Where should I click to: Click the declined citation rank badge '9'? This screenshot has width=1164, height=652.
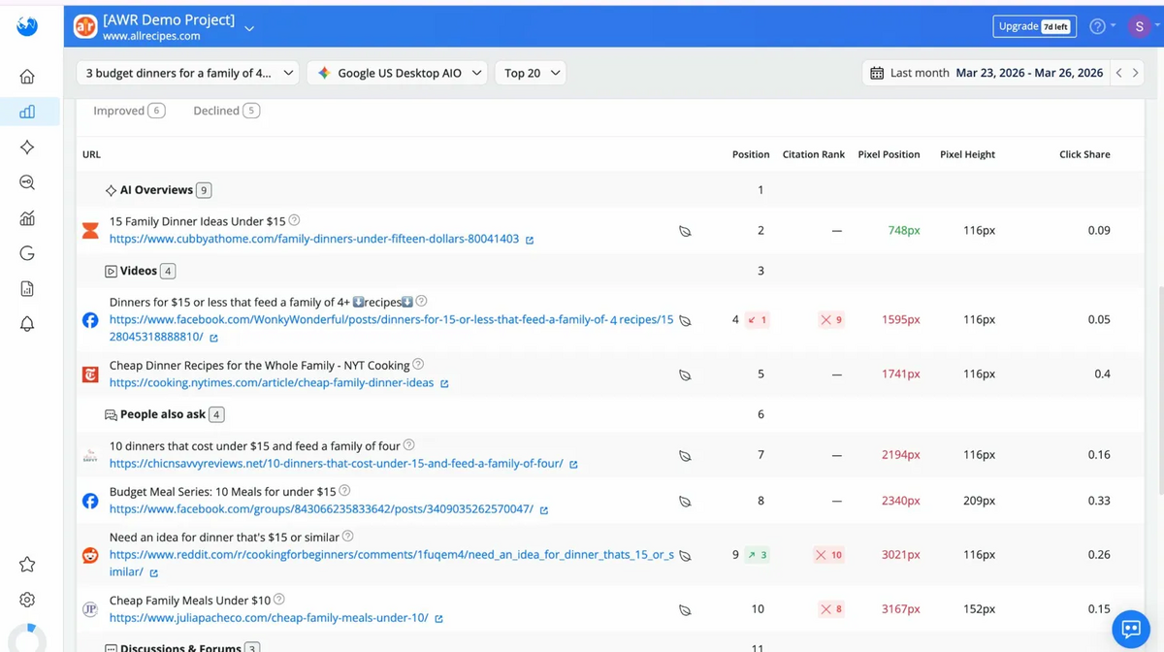(x=830, y=319)
